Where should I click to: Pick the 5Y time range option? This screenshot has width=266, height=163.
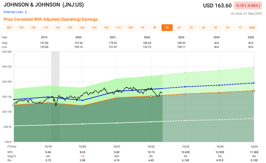[x=191, y=28]
